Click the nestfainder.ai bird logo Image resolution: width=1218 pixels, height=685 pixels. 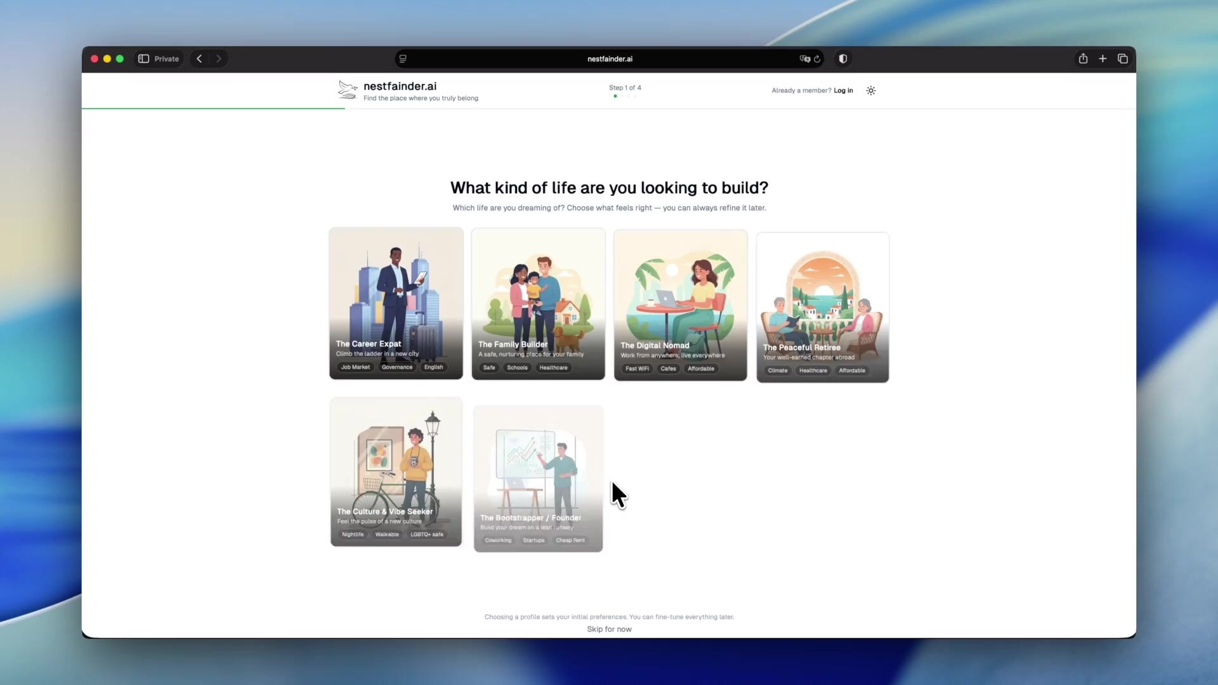click(x=348, y=90)
